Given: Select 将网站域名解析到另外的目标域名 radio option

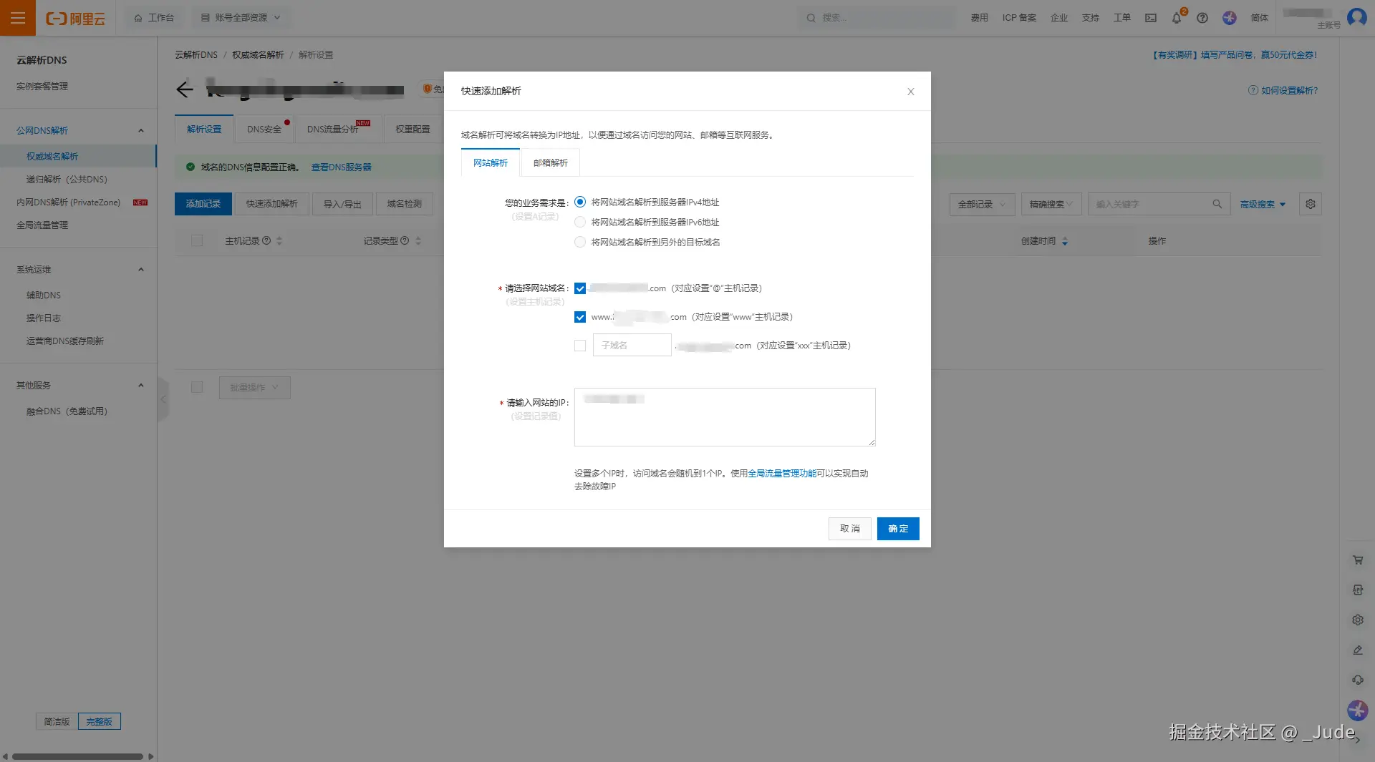Looking at the screenshot, I should (580, 243).
